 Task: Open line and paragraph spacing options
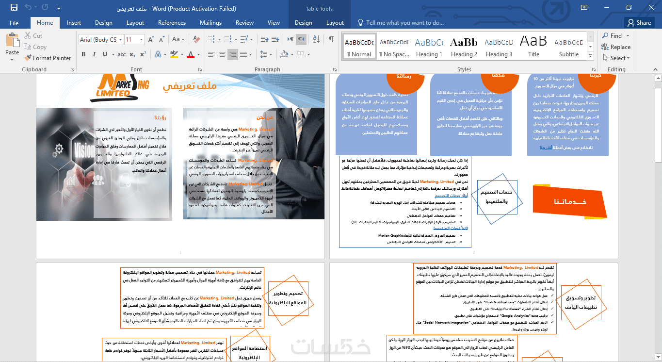(264, 54)
